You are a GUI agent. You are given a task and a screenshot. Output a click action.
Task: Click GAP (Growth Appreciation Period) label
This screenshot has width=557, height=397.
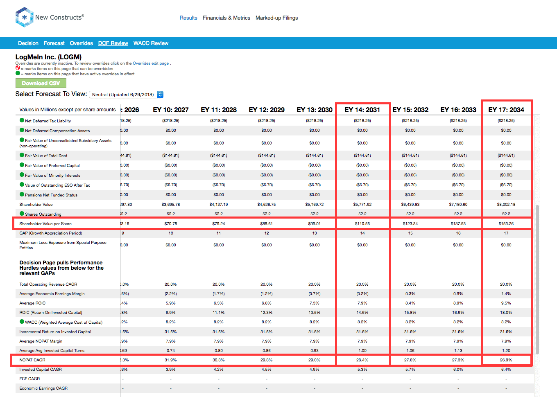tap(51, 233)
